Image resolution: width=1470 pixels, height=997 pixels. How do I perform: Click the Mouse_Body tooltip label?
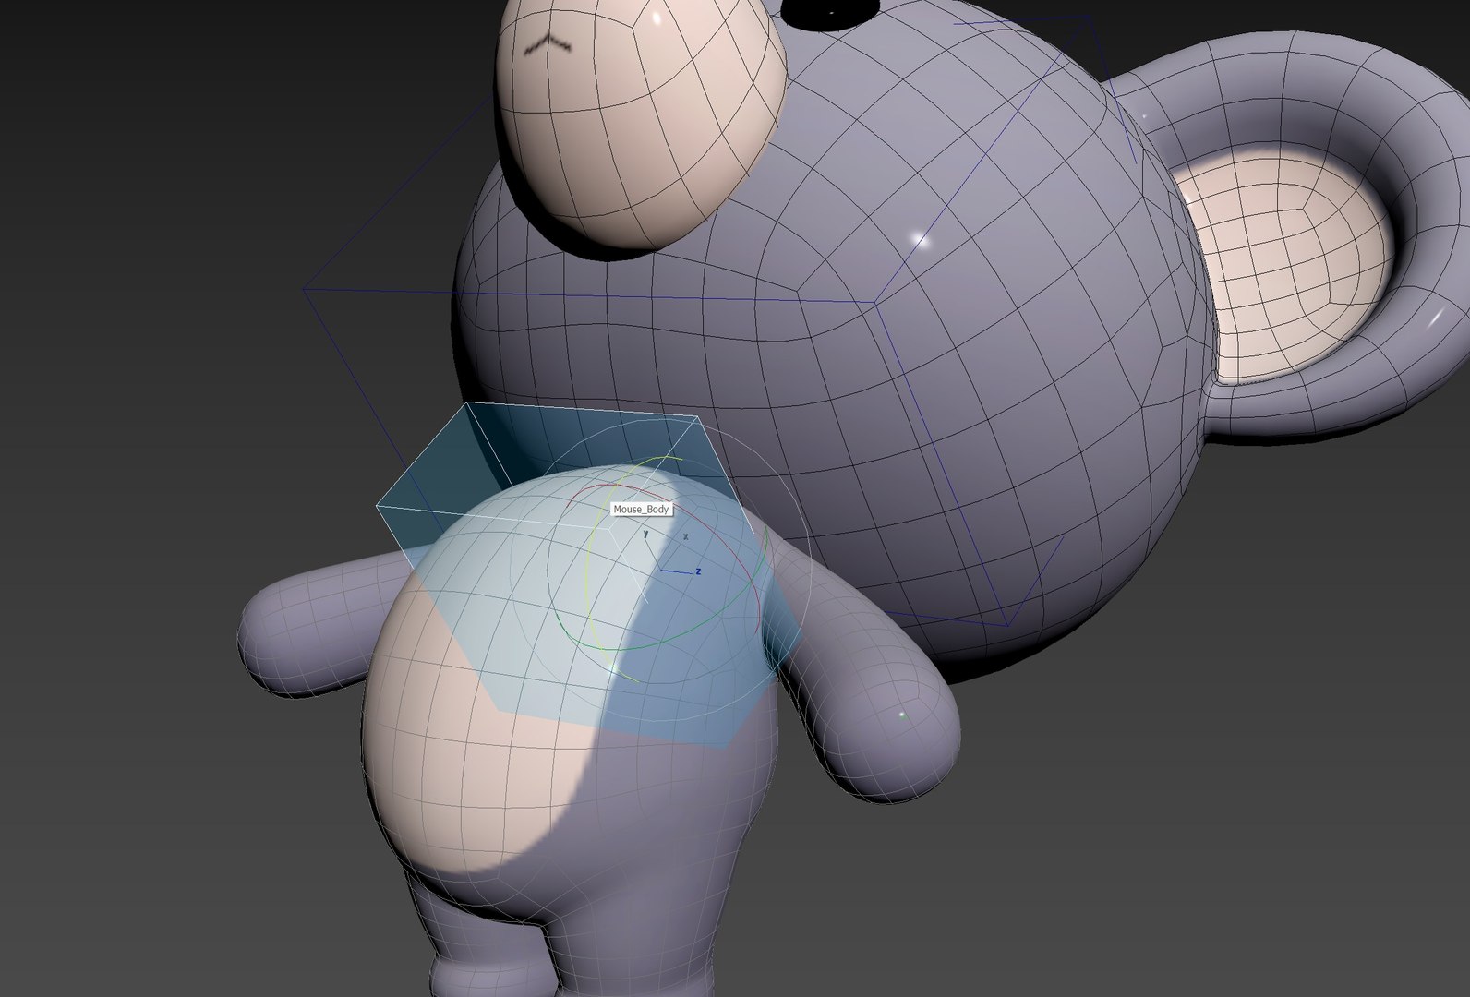pos(642,510)
